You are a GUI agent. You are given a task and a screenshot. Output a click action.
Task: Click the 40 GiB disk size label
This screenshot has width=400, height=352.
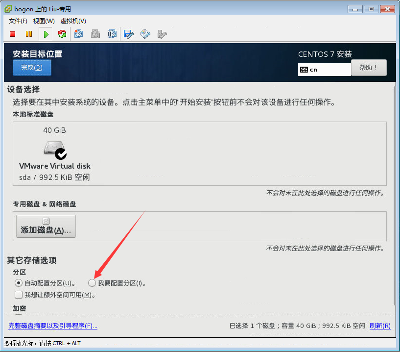[x=55, y=130]
